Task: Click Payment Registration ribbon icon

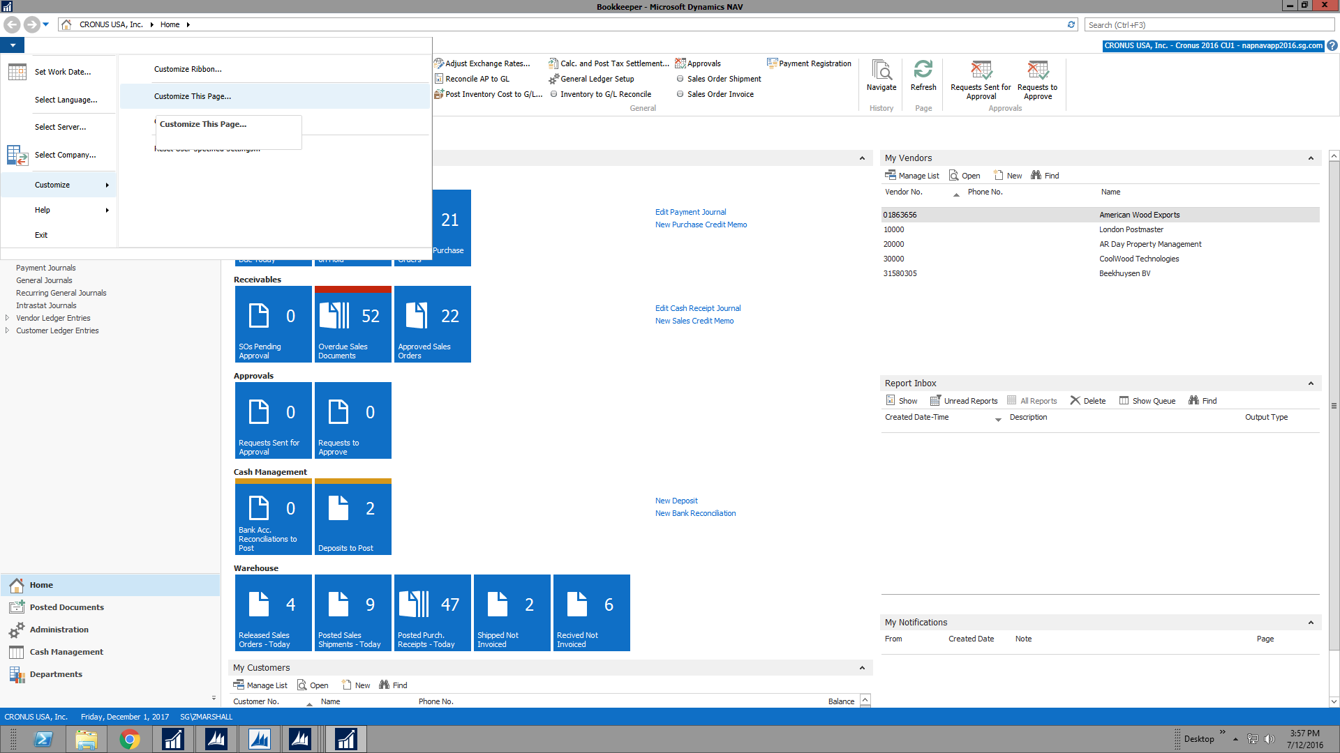Action: click(x=772, y=63)
